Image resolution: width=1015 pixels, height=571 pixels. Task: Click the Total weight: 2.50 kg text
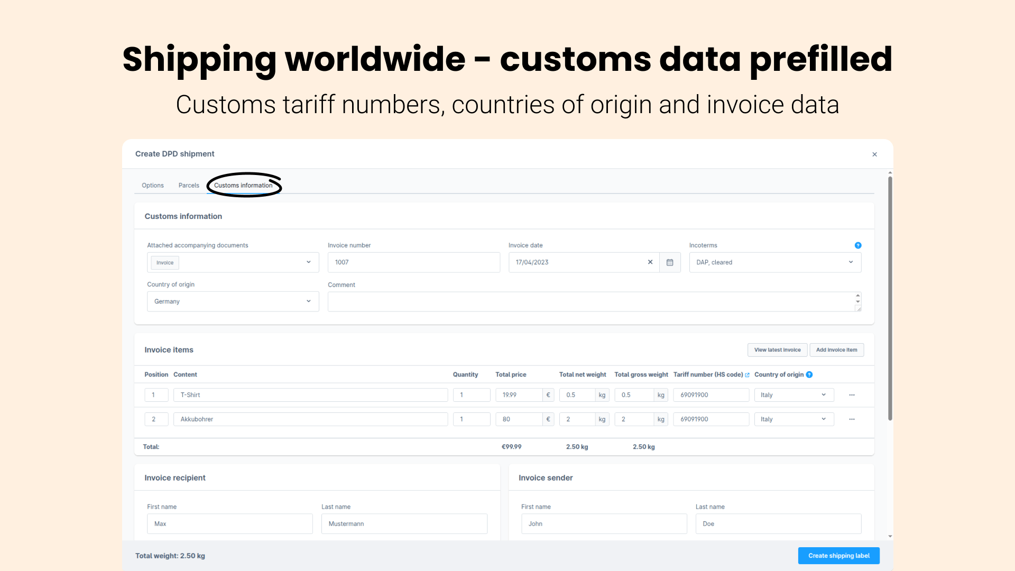coord(170,556)
